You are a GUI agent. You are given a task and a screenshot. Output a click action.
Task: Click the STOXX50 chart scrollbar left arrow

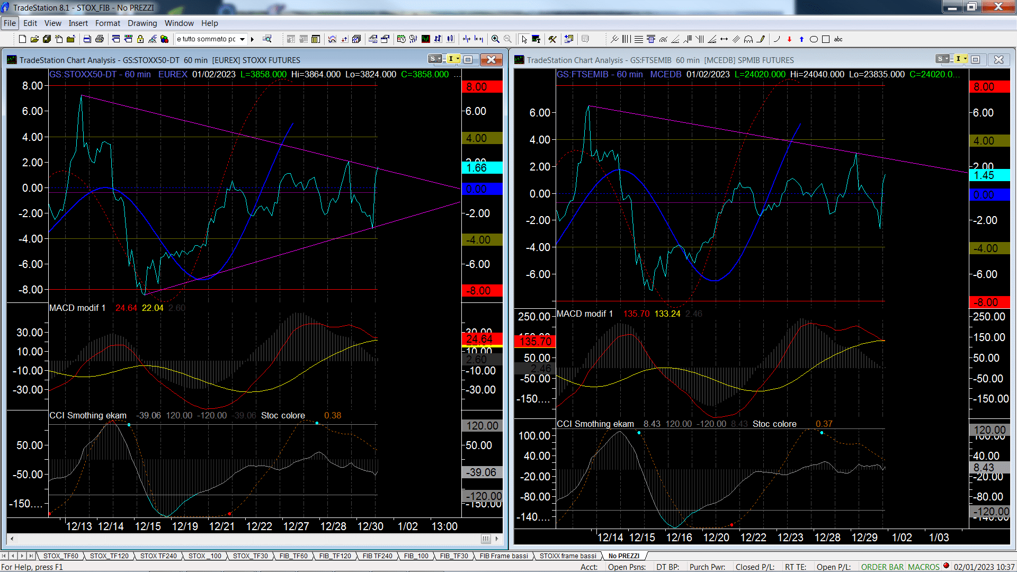[x=12, y=539]
